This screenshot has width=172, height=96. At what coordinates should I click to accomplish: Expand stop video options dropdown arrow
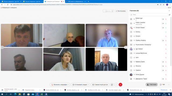coord(88,85)
